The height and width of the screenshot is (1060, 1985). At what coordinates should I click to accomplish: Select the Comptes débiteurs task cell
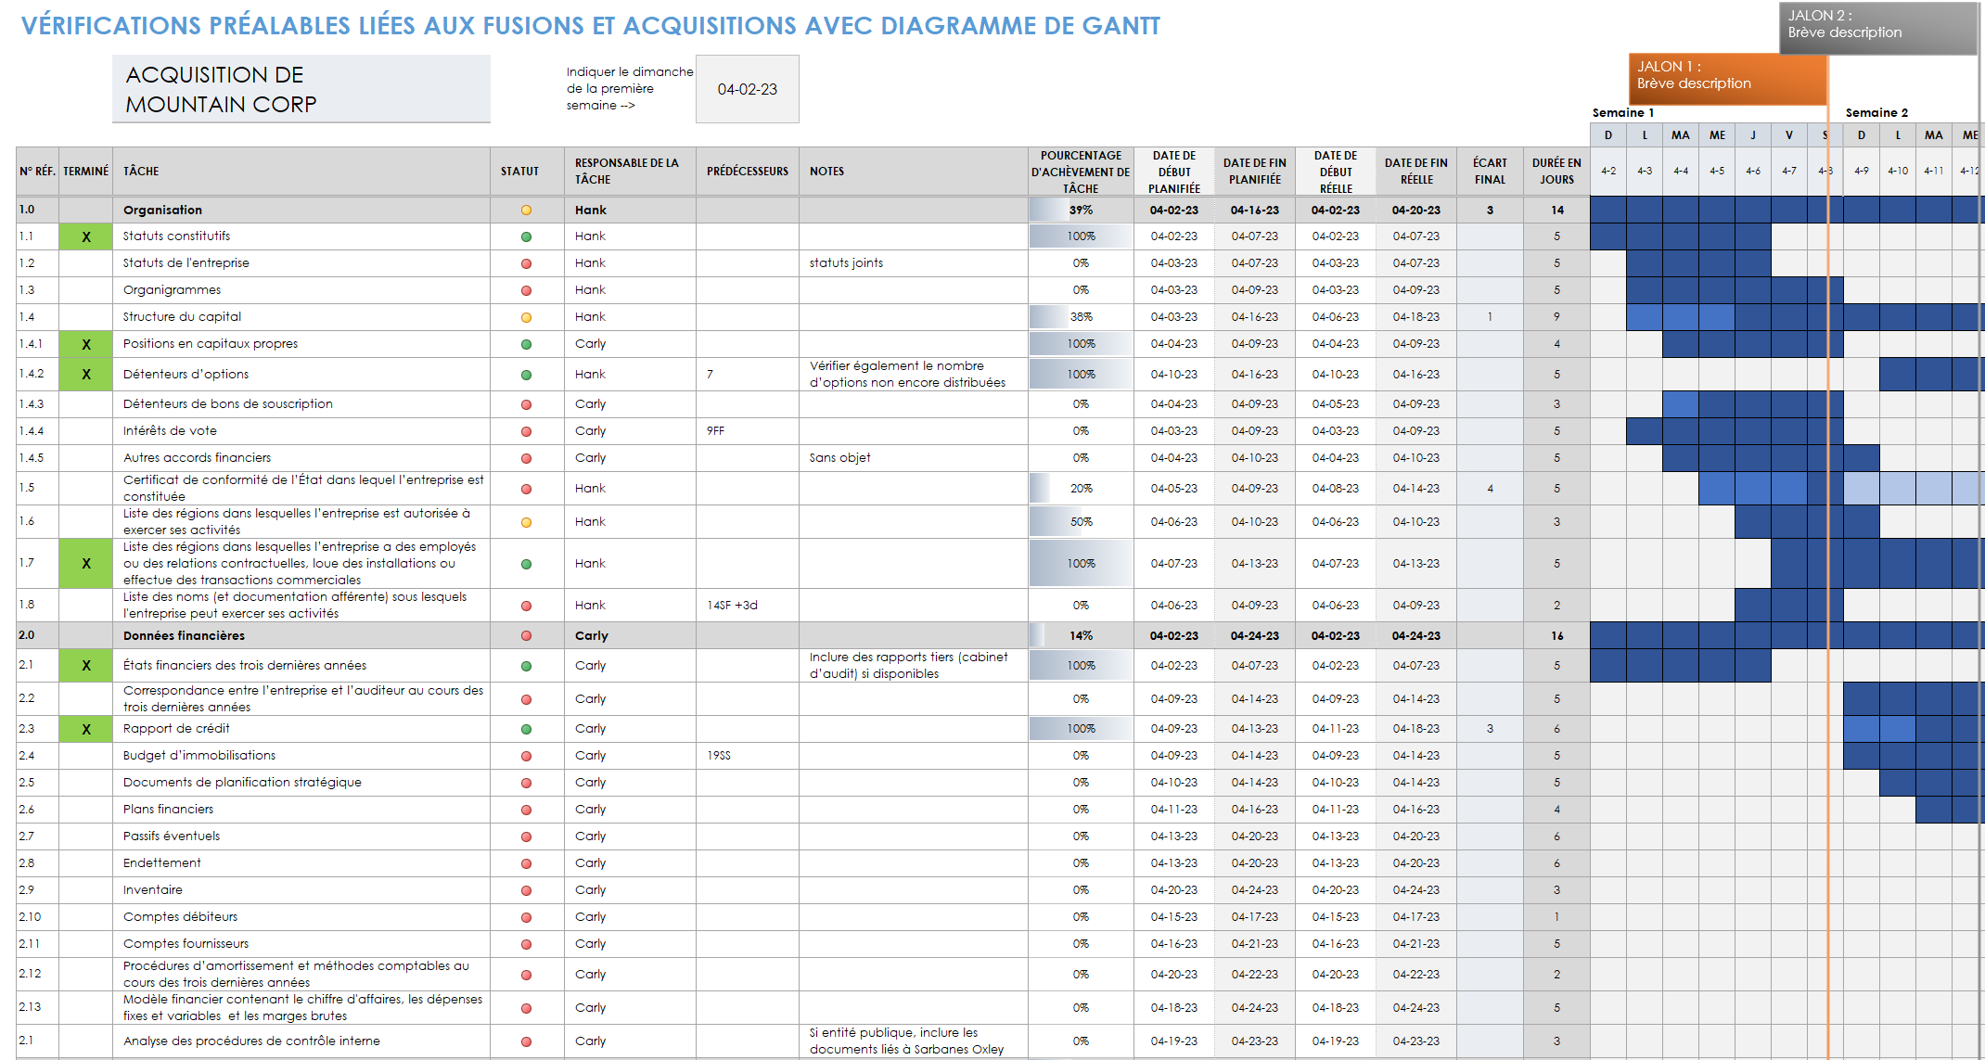pyautogui.click(x=301, y=917)
